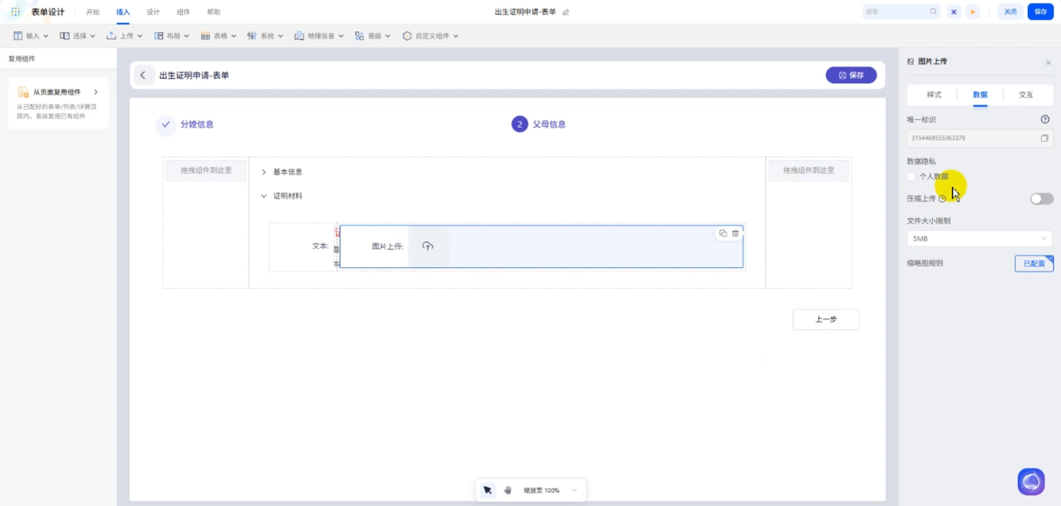The image size is (1061, 506).
Task: Click the 从页面复用组件 page icon
Action: (23, 92)
